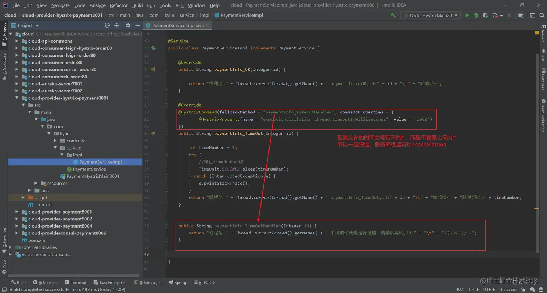Click the override gutter icon at line 23
Screen dimensions: 547x293
(153, 133)
